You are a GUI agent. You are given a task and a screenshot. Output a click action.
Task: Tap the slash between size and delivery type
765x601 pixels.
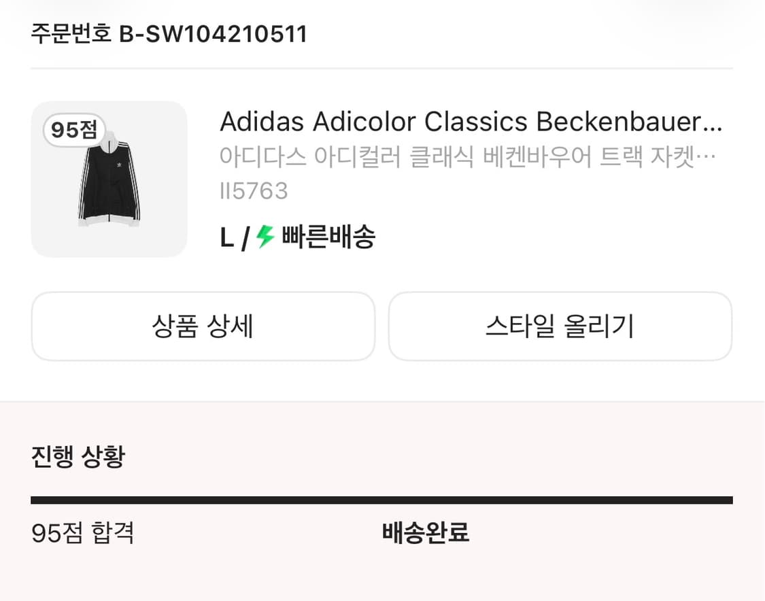pyautogui.click(x=247, y=238)
